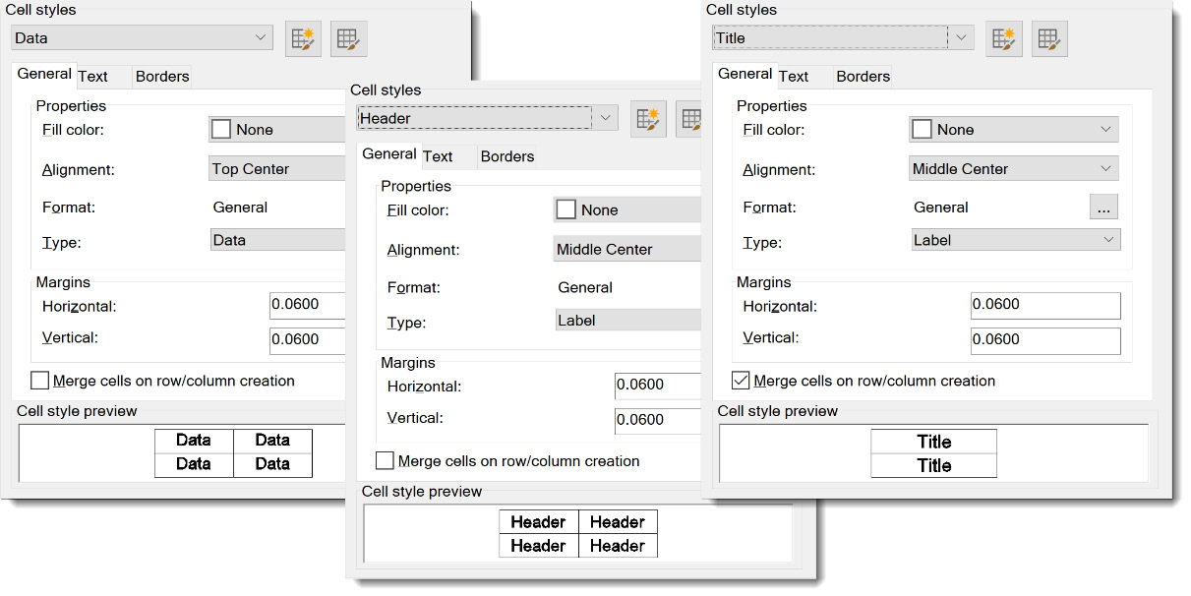This screenshot has width=1191, height=596.
Task: Uncheck merge cells checkbox in the Title panel
Action: point(741,381)
